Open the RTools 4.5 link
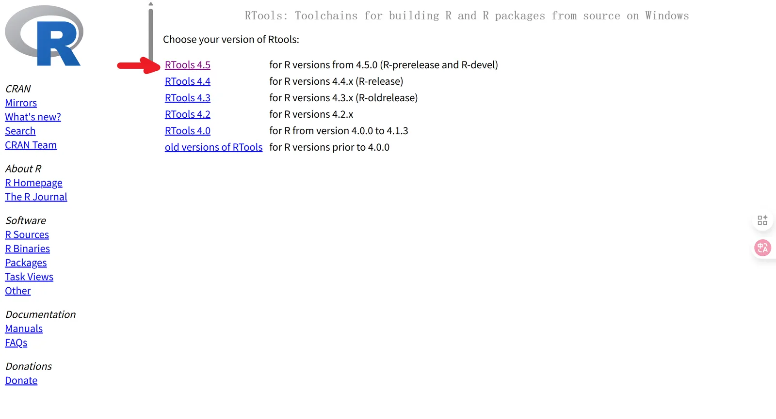776x419 pixels. pos(187,65)
